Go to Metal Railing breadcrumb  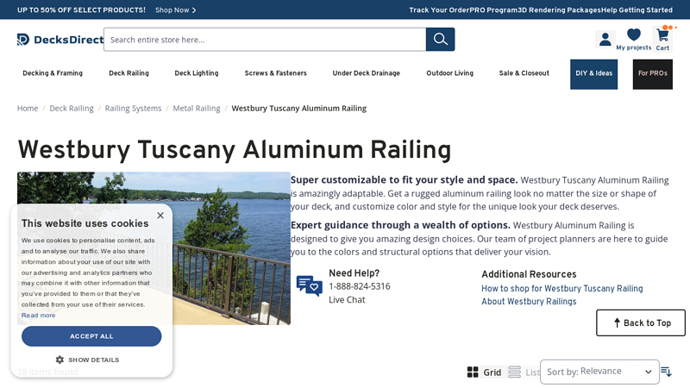pos(197,109)
